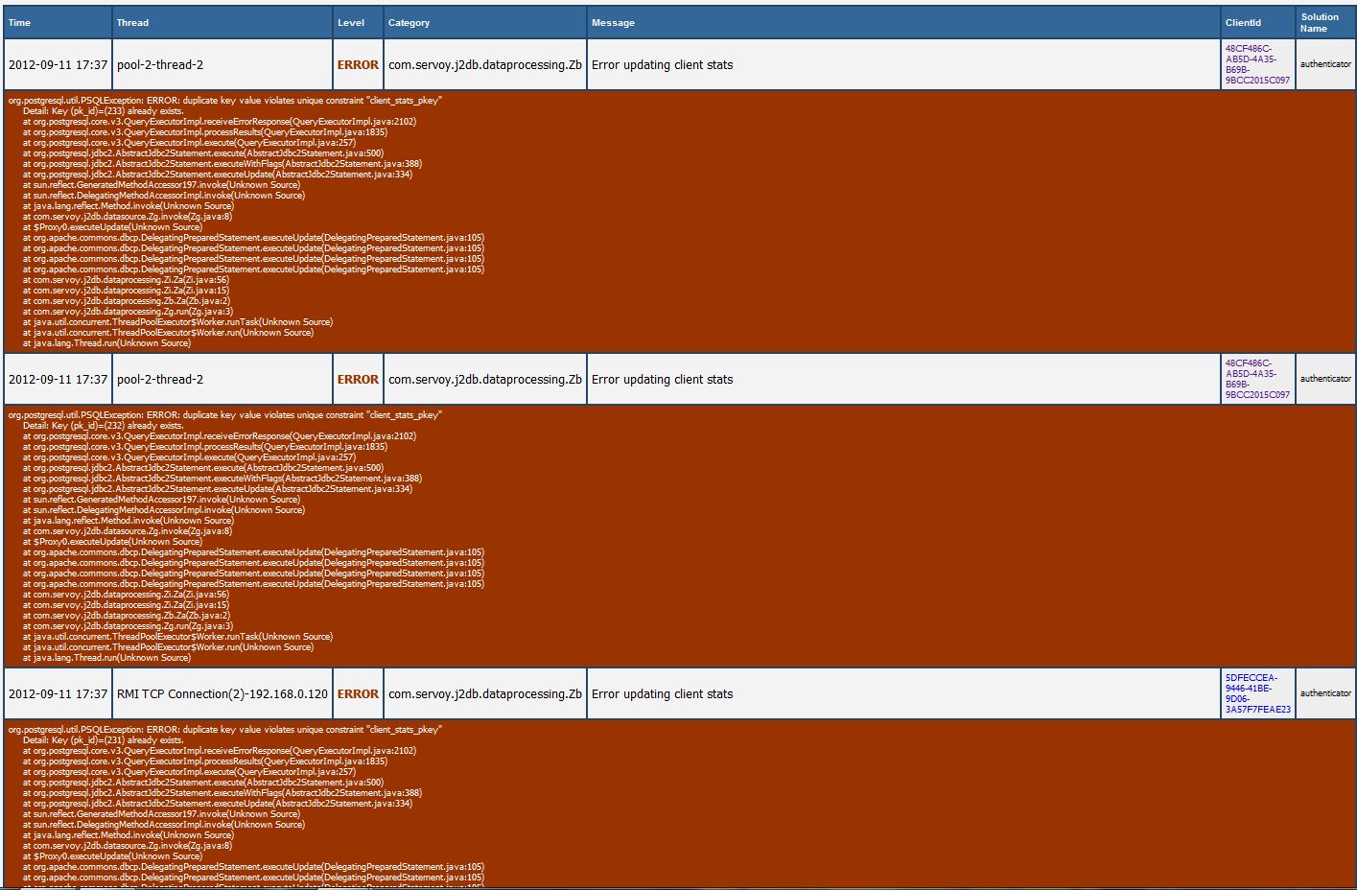Select 'at com.servoy.j2db.dataprocessing.Zg.run' line in the pk_id 232 trace
The height and width of the screenshot is (890, 1357).
pos(128,626)
